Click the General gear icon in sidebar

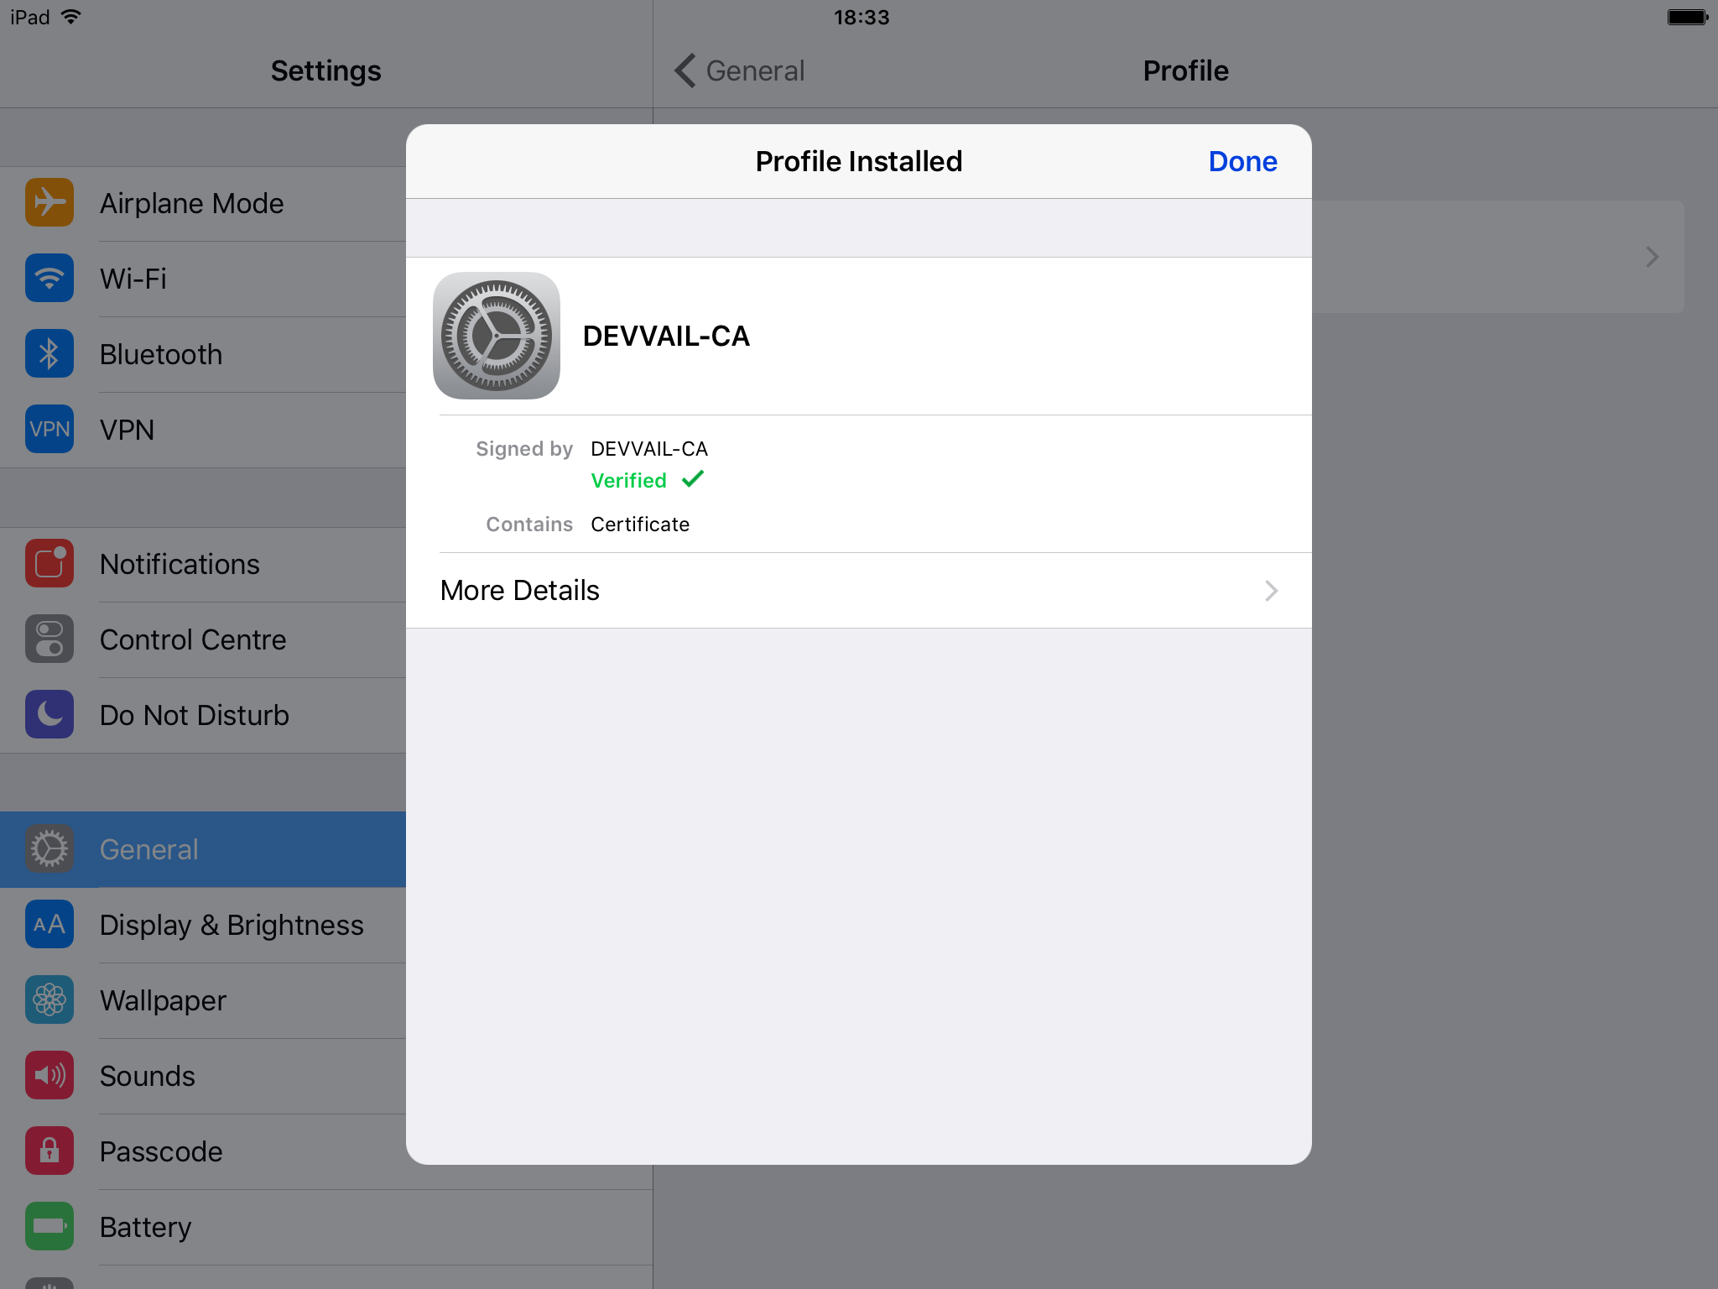49,848
